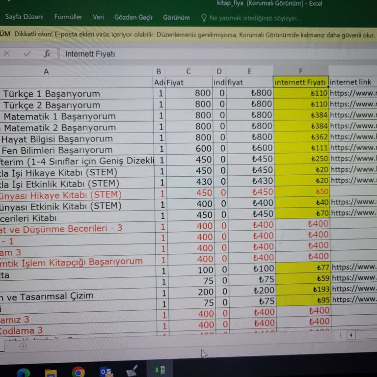This screenshot has height=377, width=377.
Task: Click the Insert Function fx icon
Action: coord(47,54)
